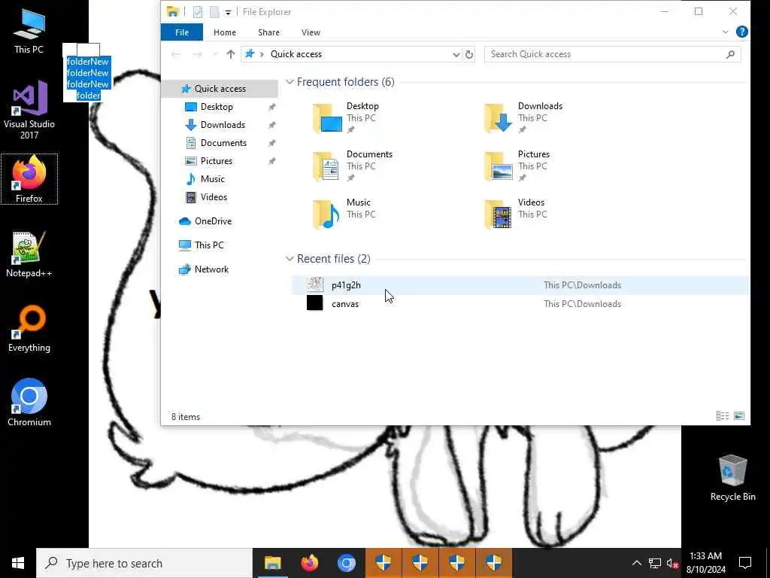This screenshot has width=770, height=578.
Task: Go up one level with Up arrow
Action: click(231, 54)
